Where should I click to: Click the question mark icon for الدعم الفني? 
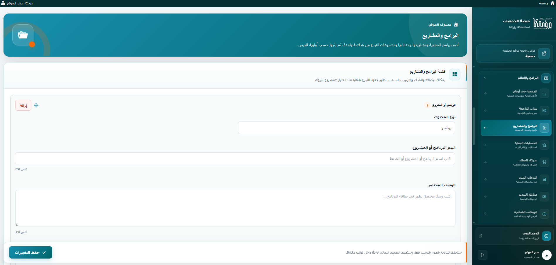coord(546,236)
